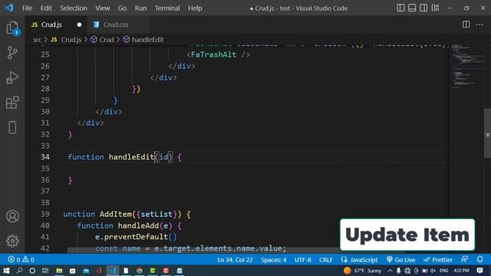Image resolution: width=491 pixels, height=276 pixels.
Task: Open File Explorer from taskbar
Action: [59, 271]
